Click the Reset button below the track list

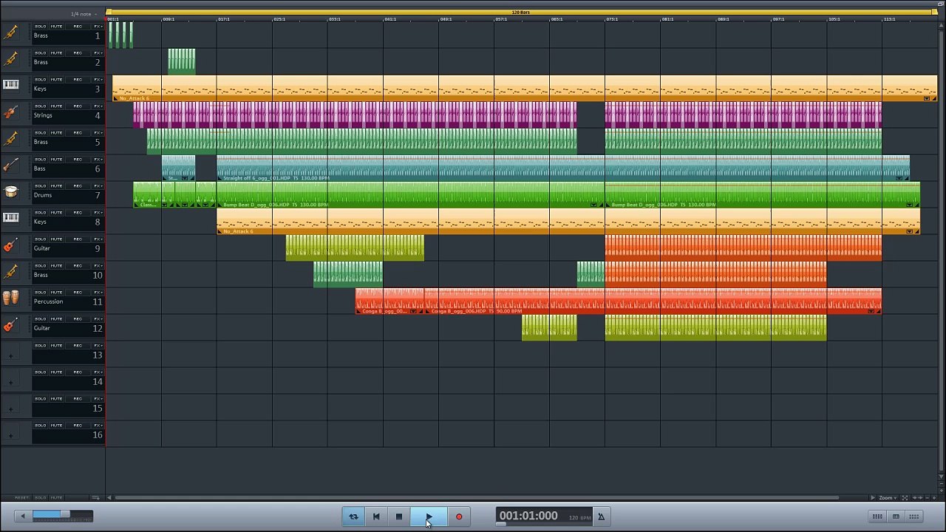coord(22,498)
